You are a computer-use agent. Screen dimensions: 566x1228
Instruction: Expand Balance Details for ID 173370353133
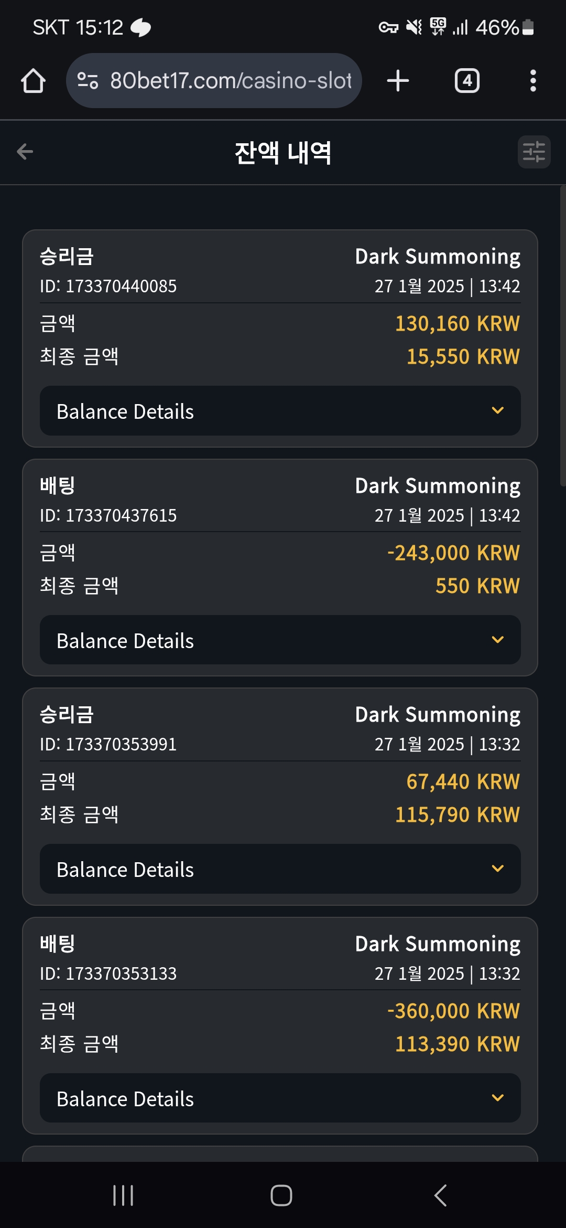click(x=280, y=1098)
